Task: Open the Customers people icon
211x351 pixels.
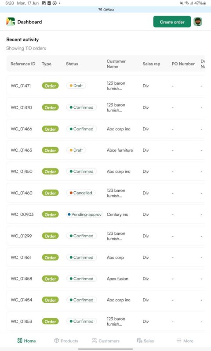Action: 95,340
